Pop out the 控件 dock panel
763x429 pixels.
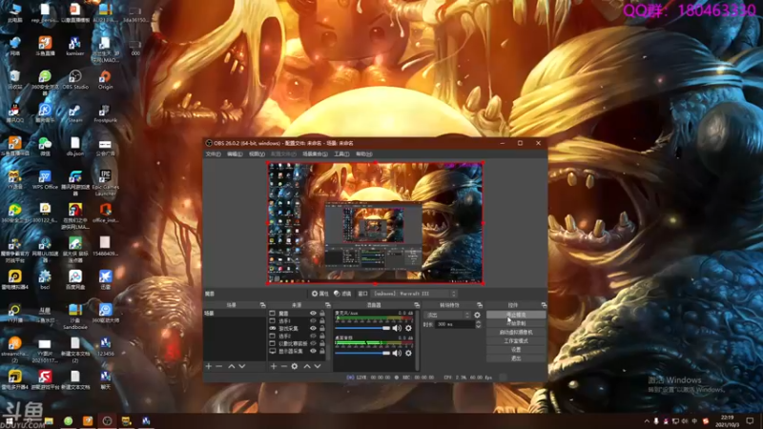tap(544, 305)
